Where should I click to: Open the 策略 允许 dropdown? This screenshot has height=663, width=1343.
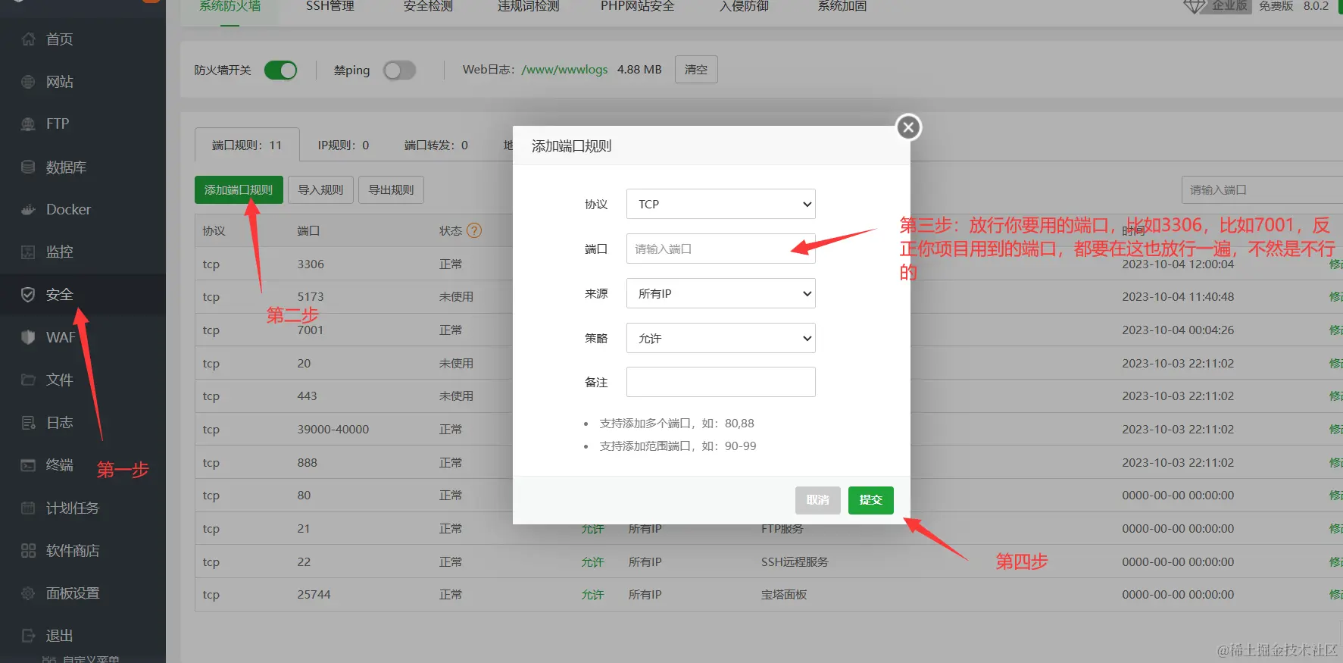point(720,338)
